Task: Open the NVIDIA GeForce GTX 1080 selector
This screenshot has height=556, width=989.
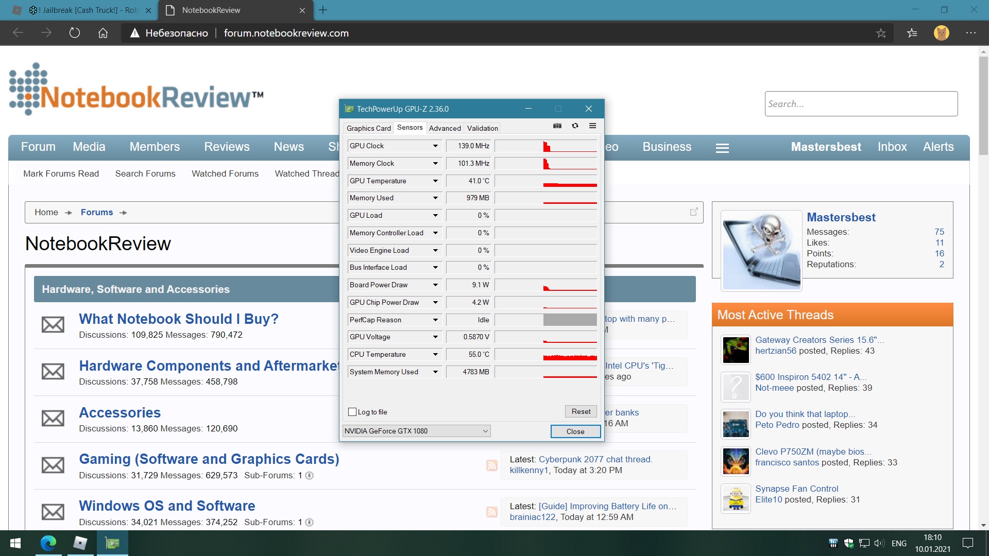Action: 416,431
